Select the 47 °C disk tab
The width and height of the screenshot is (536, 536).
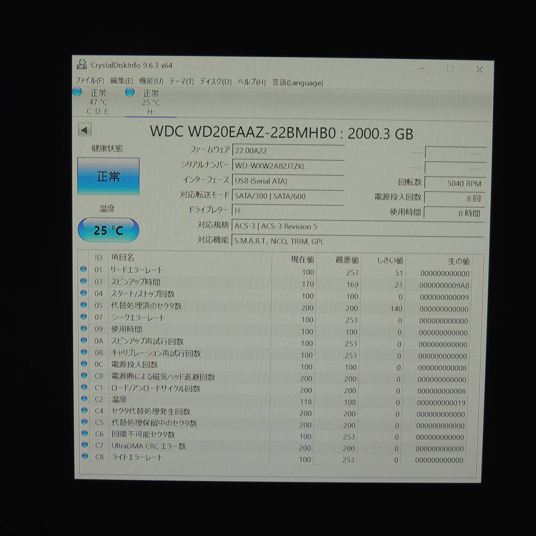98,102
